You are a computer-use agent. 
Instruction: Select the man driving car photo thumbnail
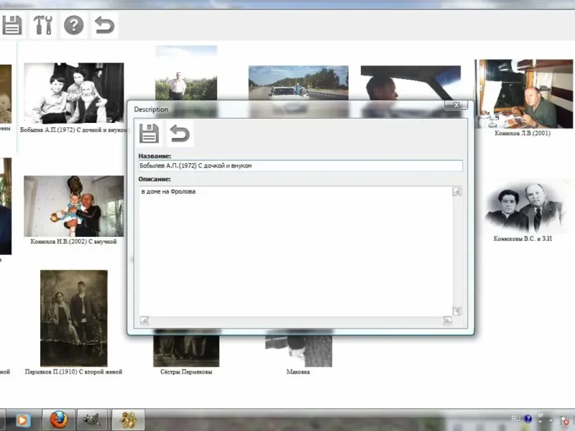[x=410, y=83]
